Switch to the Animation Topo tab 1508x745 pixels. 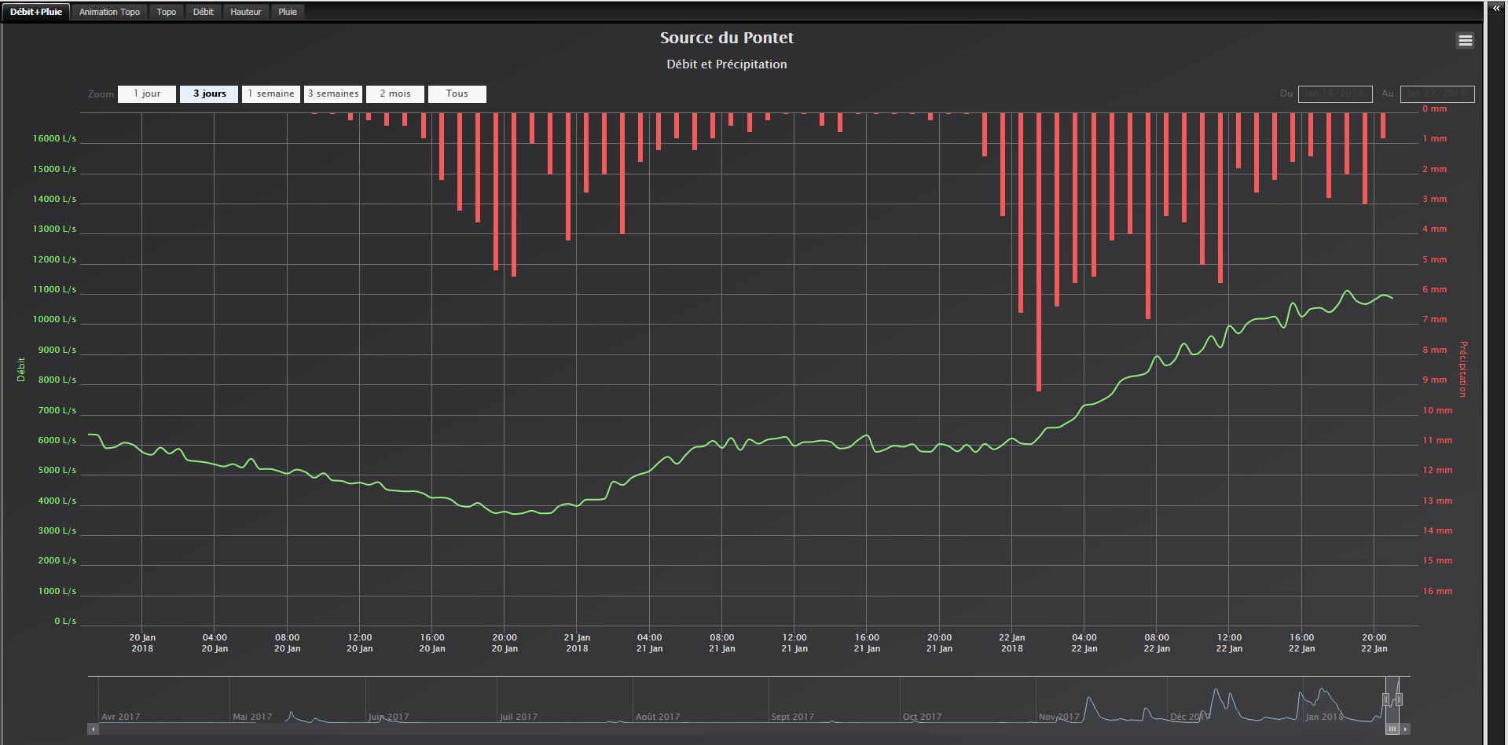(x=109, y=12)
